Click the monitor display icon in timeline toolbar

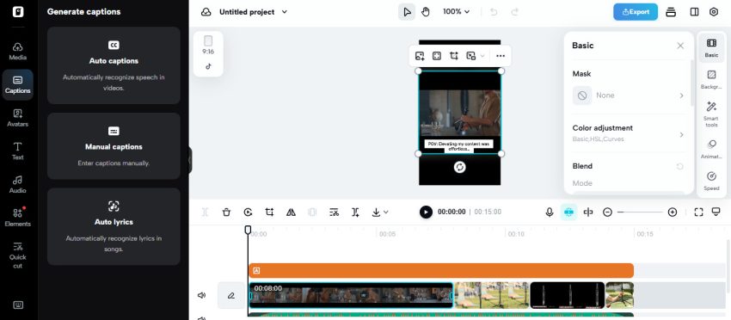click(716, 212)
